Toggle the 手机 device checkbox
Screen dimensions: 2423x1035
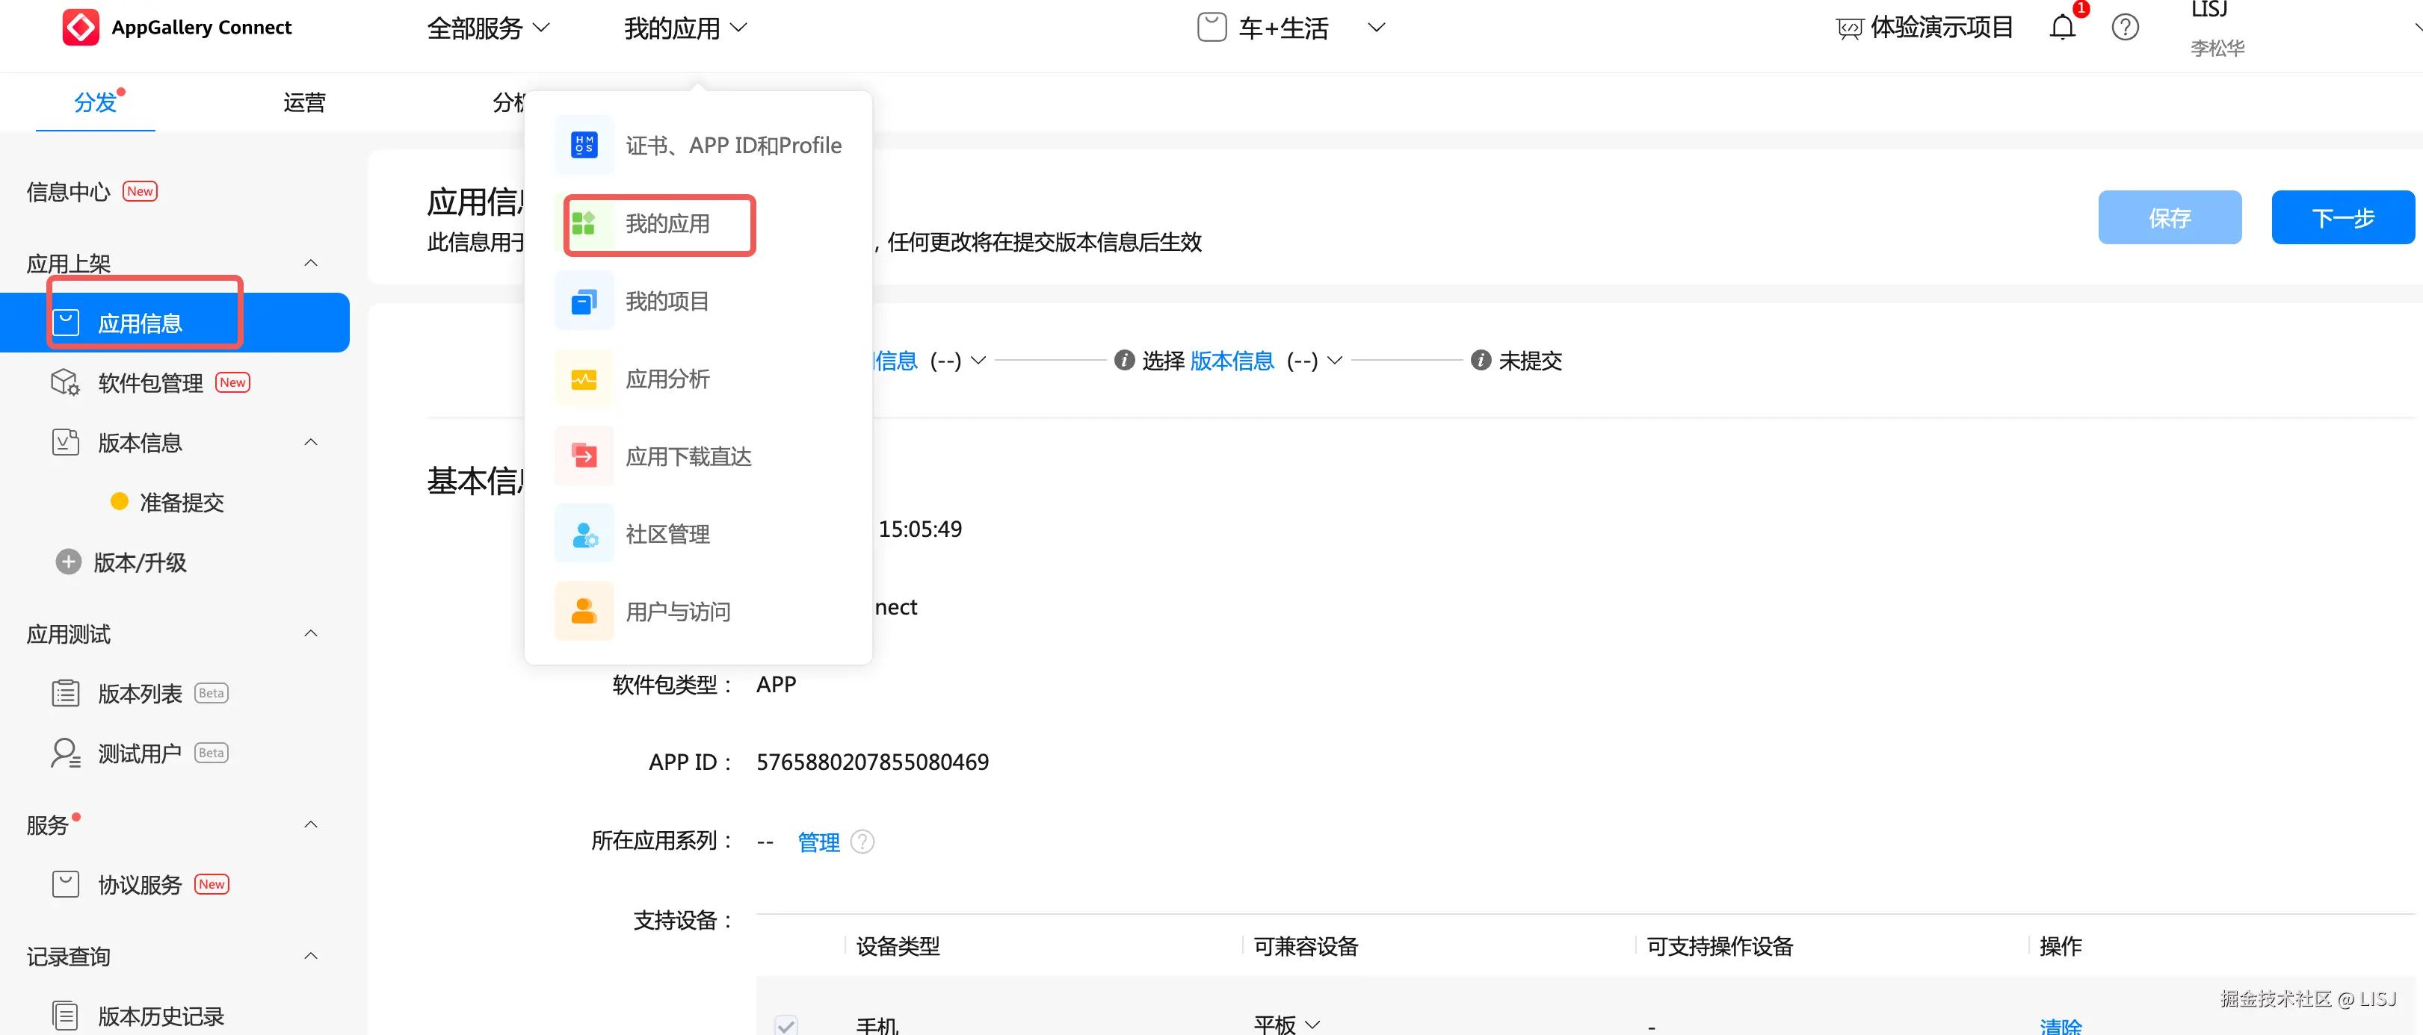pos(786,1025)
